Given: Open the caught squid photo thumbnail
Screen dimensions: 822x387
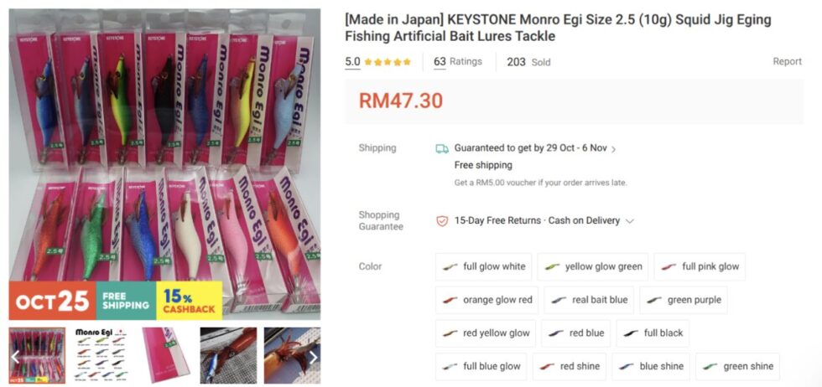Looking at the screenshot, I should [228, 355].
